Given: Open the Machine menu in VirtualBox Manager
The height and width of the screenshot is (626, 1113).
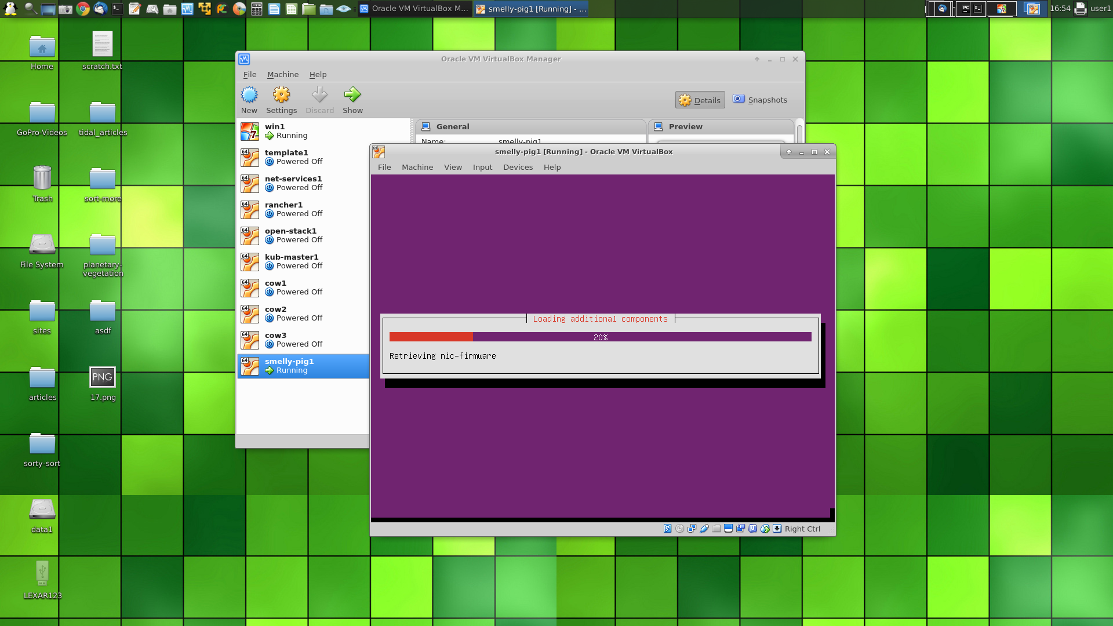Looking at the screenshot, I should point(283,75).
